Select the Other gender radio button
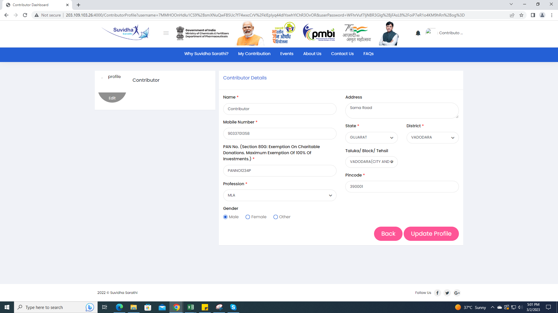Image resolution: width=558 pixels, height=313 pixels. tap(276, 217)
